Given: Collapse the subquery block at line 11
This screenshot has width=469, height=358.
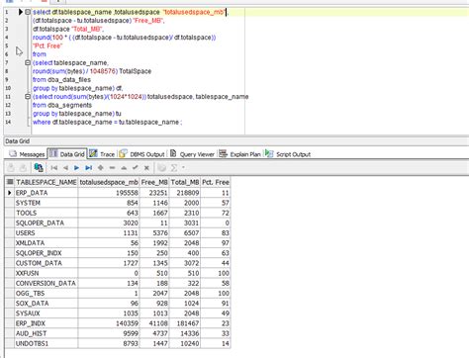Looking at the screenshot, I should pos(28,97).
